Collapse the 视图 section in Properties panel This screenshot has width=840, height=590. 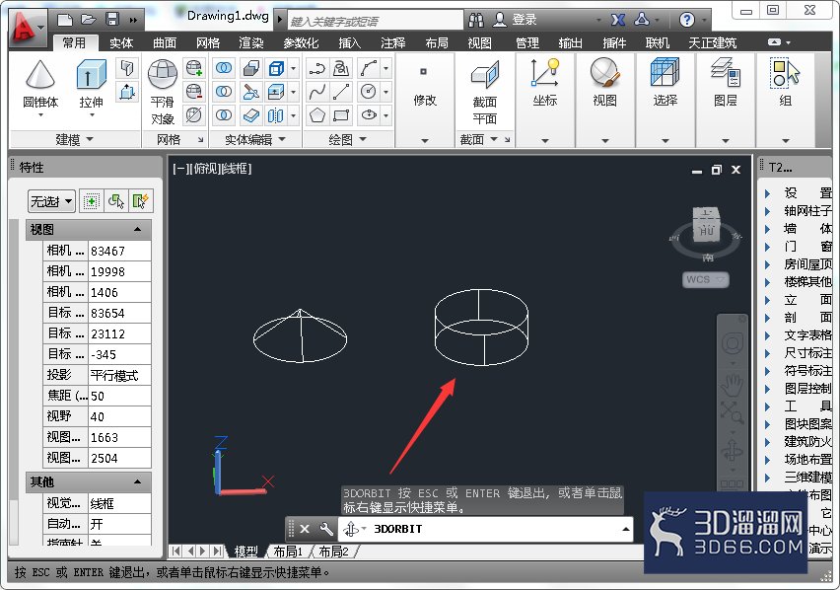click(137, 229)
